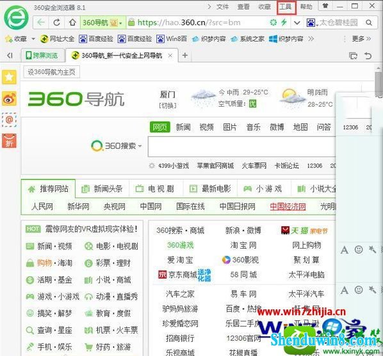Click the 切换 city link under 厦门

pyautogui.click(x=168, y=105)
